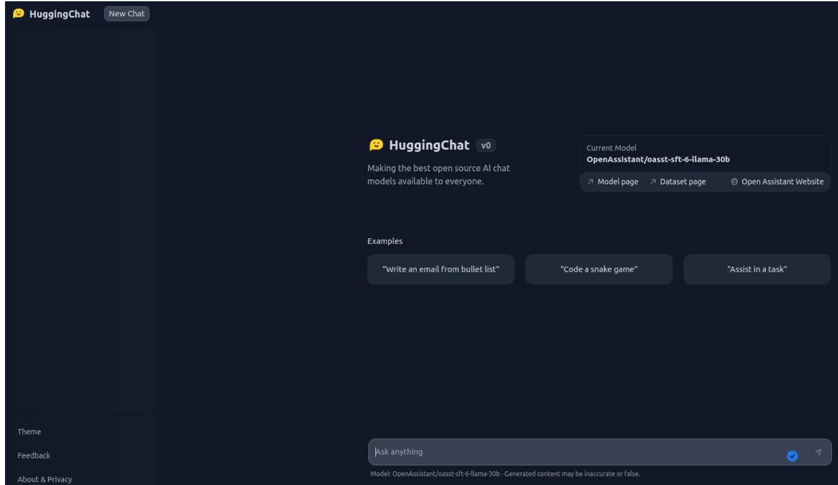Image resolution: width=838 pixels, height=485 pixels.
Task: Click the v0 version badge
Action: click(486, 146)
